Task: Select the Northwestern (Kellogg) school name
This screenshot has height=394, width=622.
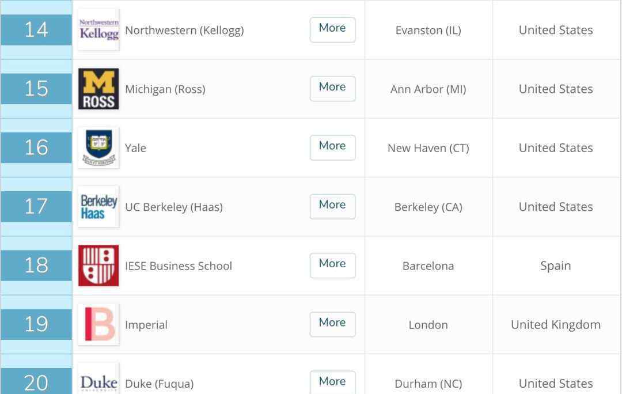Action: [184, 31]
